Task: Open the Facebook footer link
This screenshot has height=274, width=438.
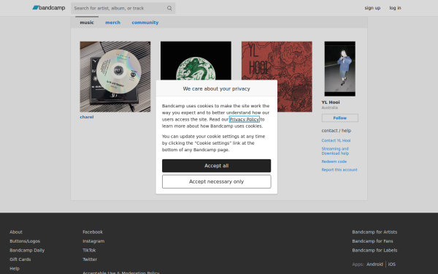Action: [93, 232]
